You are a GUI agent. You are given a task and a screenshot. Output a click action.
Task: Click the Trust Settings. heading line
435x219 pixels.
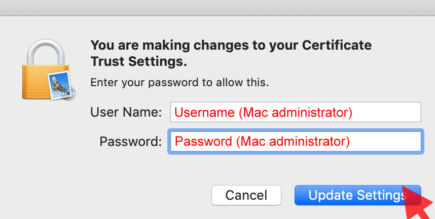tap(139, 62)
